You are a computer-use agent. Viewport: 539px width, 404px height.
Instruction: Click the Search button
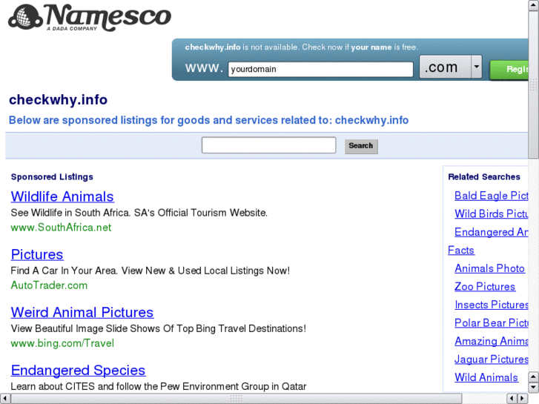click(361, 146)
